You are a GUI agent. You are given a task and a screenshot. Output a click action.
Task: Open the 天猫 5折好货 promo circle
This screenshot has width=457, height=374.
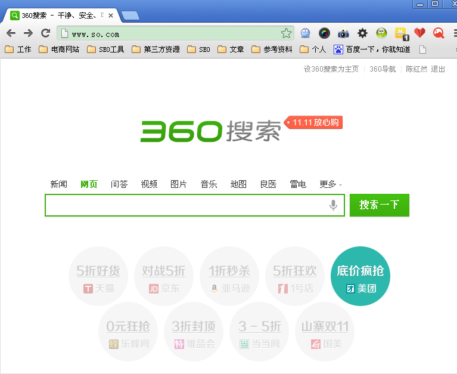point(98,276)
